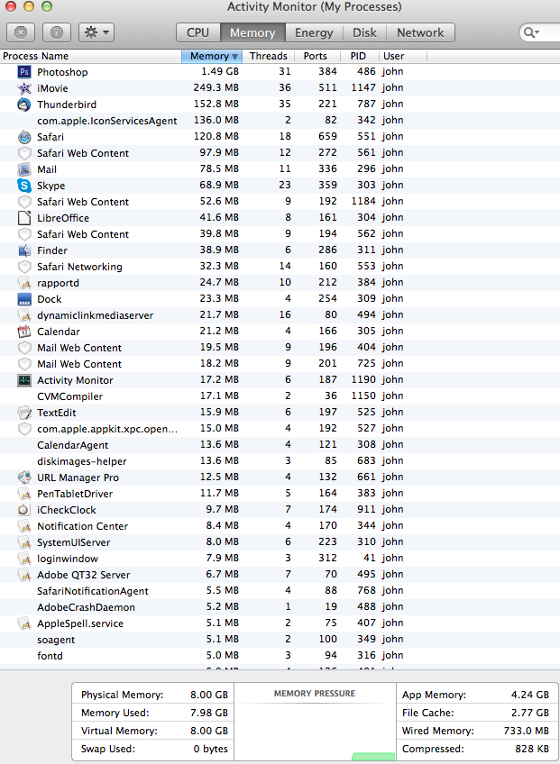Click the SystemUIServer icon
560x764 pixels.
[x=24, y=542]
